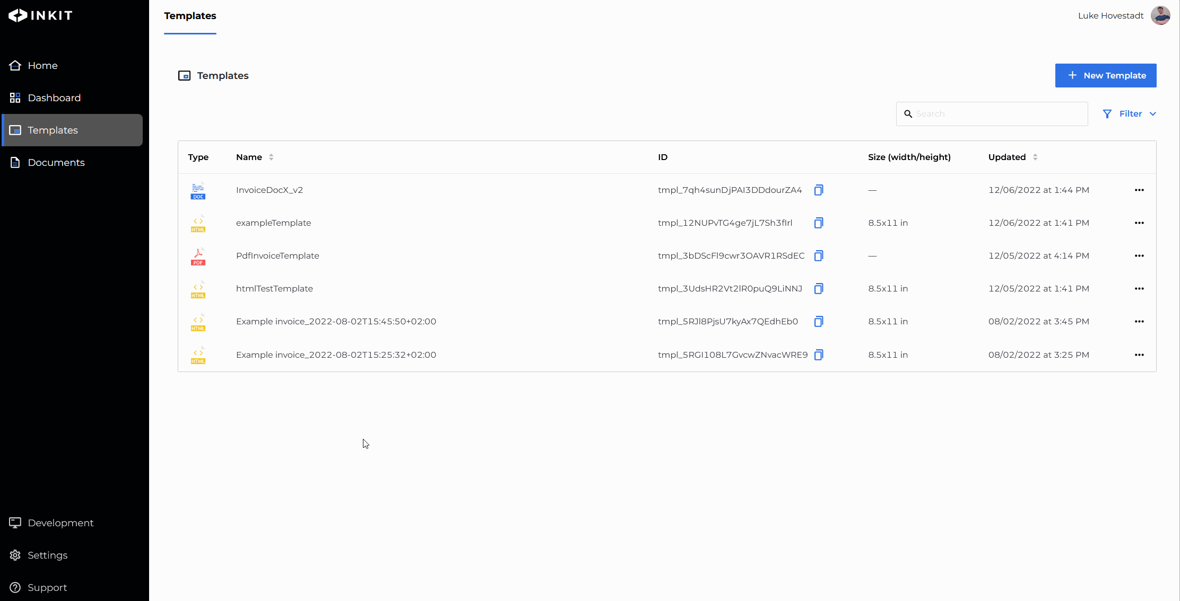Click the PDF file type icon

click(198, 257)
